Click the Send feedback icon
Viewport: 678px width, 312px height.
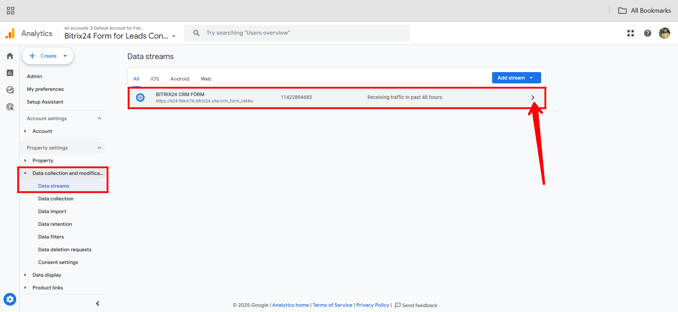pos(398,305)
